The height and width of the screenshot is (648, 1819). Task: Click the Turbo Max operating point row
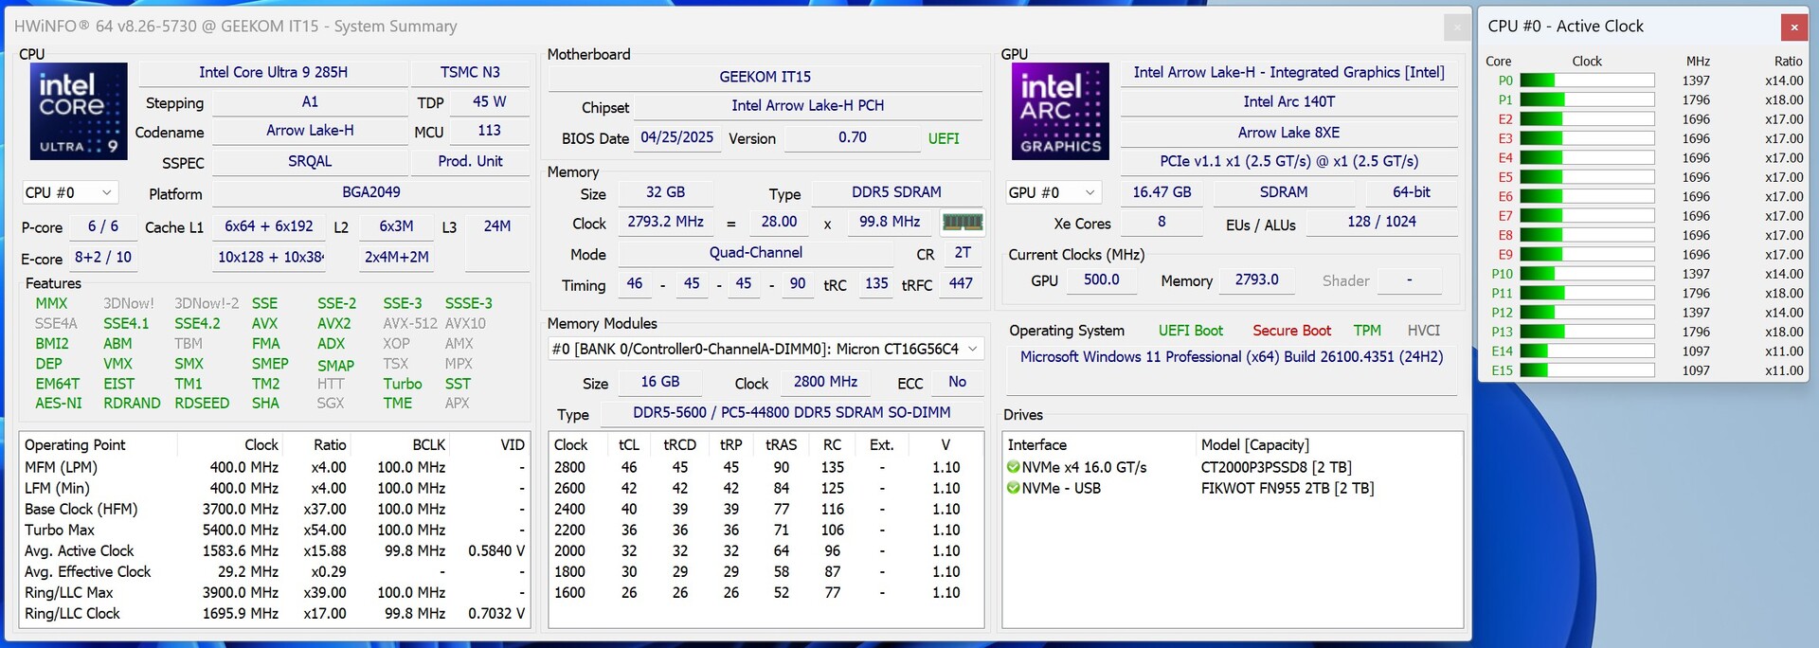275,530
